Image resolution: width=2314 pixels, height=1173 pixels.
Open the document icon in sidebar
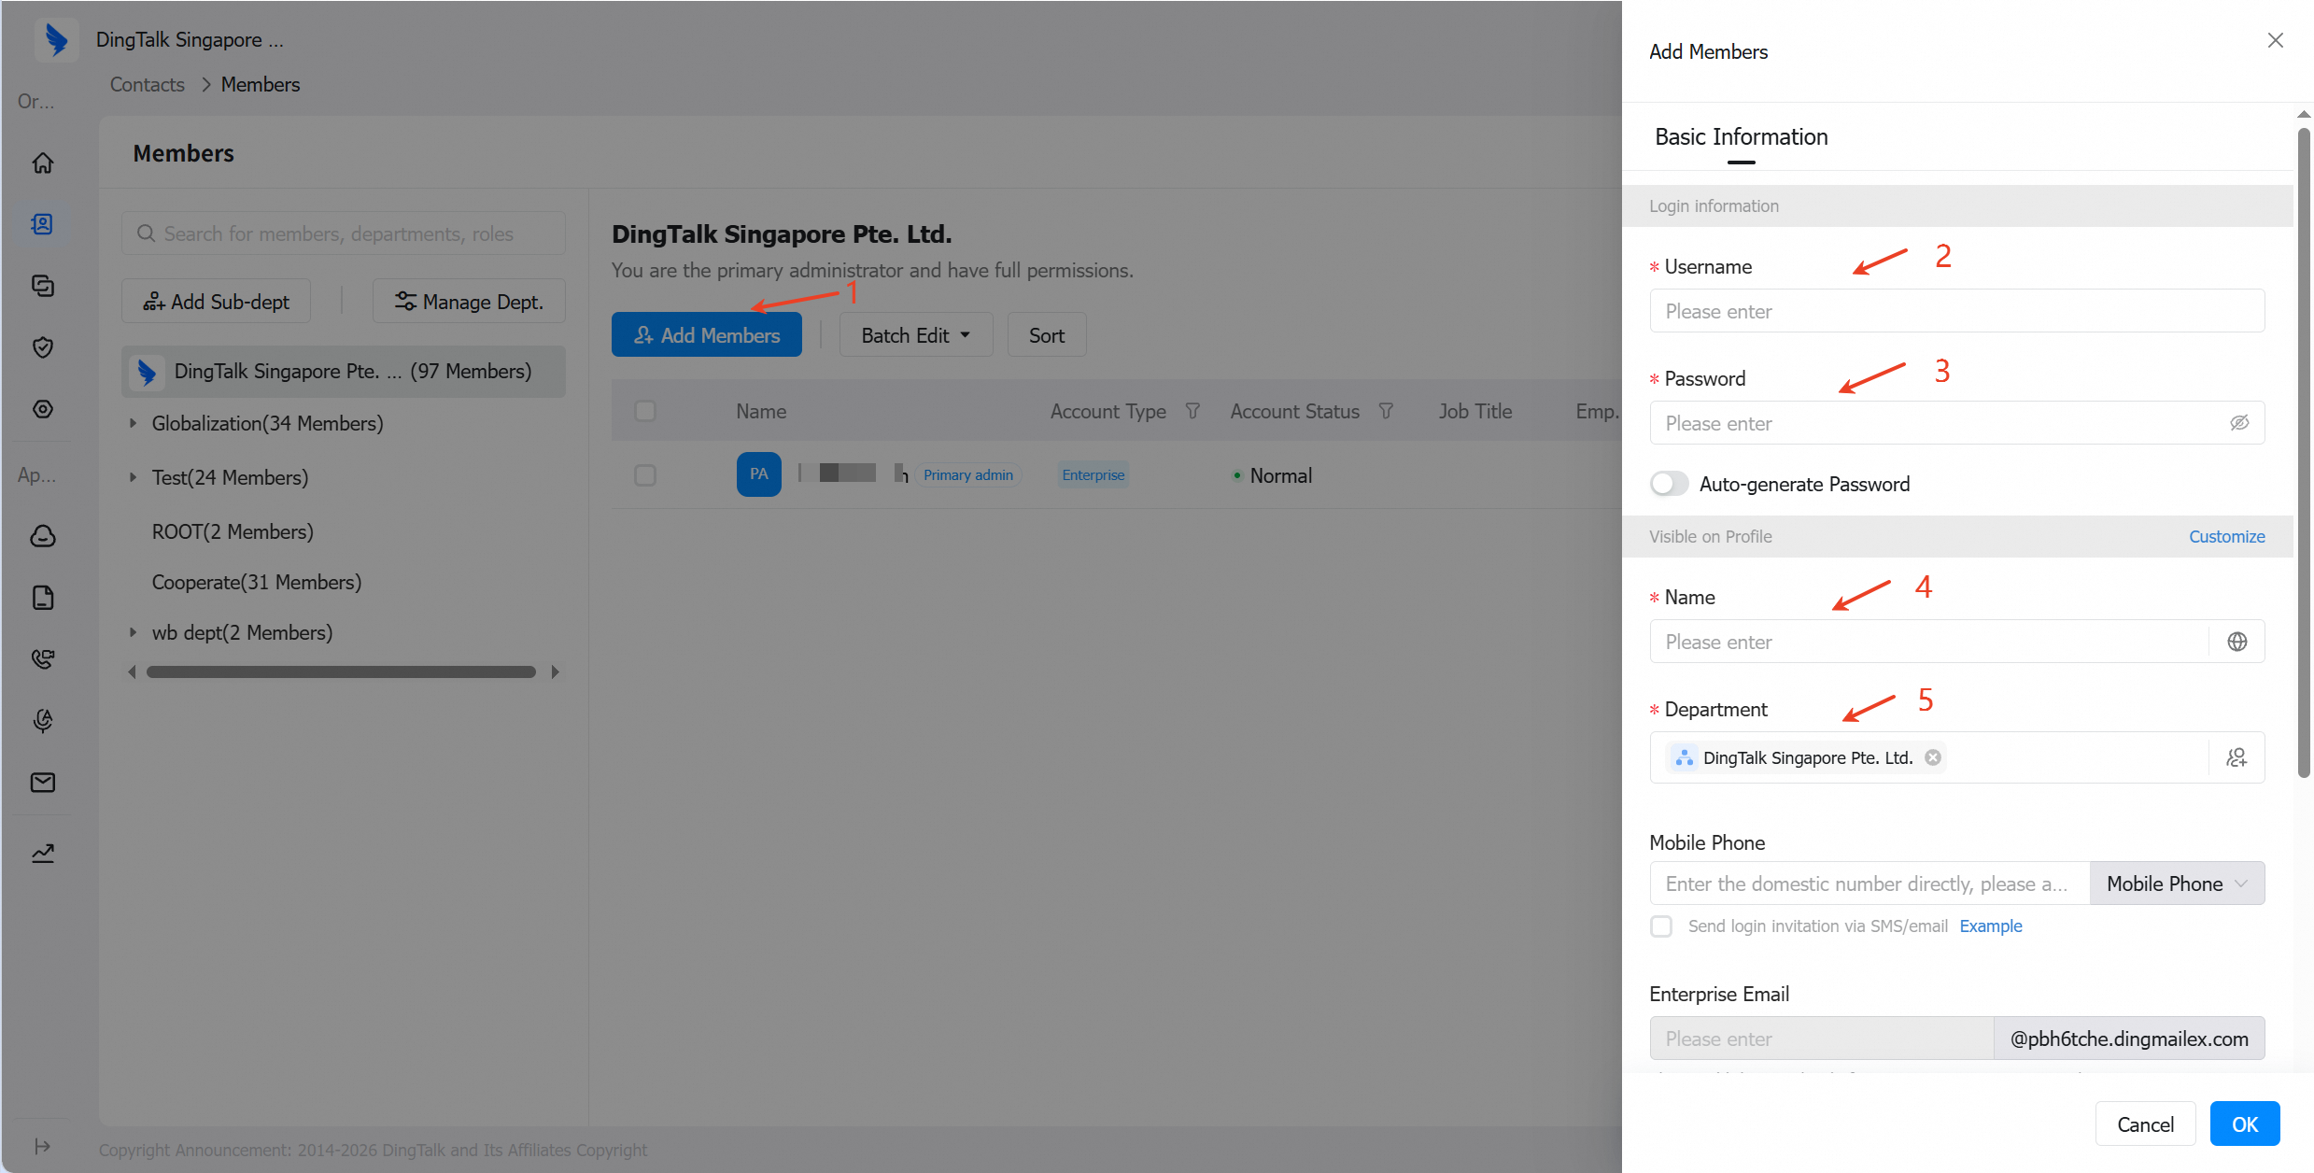point(43,598)
